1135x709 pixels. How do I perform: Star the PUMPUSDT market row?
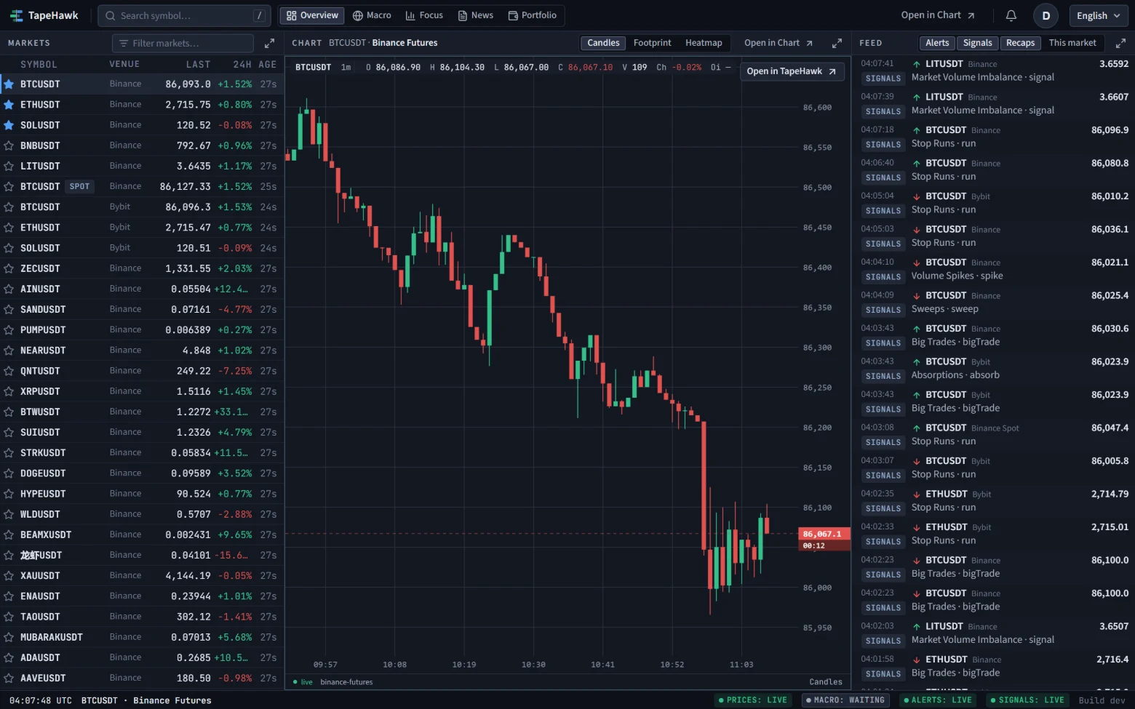(x=9, y=330)
